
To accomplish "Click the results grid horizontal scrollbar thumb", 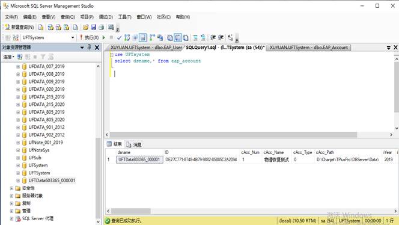I will tap(131, 211).
